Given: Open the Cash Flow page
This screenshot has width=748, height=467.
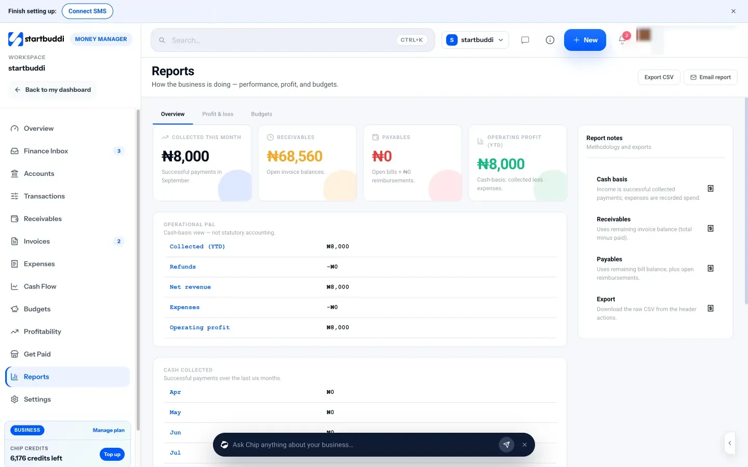Looking at the screenshot, I should [x=68, y=286].
